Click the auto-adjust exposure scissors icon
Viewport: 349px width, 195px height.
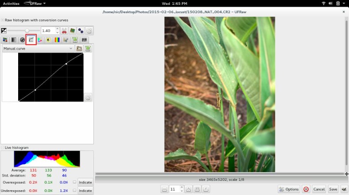64,31
